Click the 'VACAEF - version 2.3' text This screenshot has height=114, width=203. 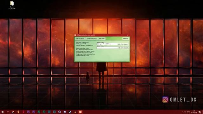pos(82,42)
